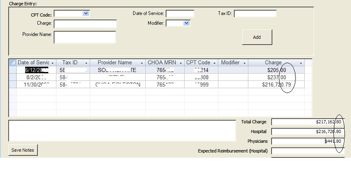Click the 11/30 date of service cell
The width and height of the screenshot is (351, 182).
pyautogui.click(x=36, y=85)
